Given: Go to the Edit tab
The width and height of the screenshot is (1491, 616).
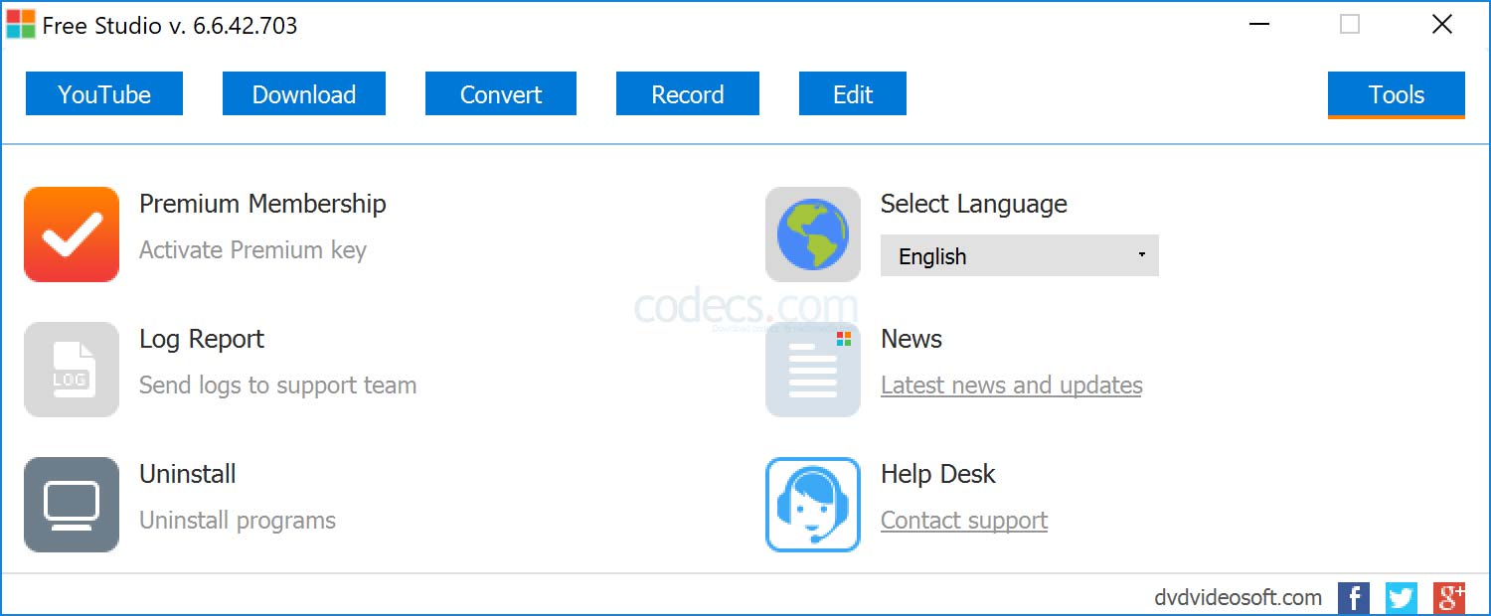Looking at the screenshot, I should click(853, 93).
